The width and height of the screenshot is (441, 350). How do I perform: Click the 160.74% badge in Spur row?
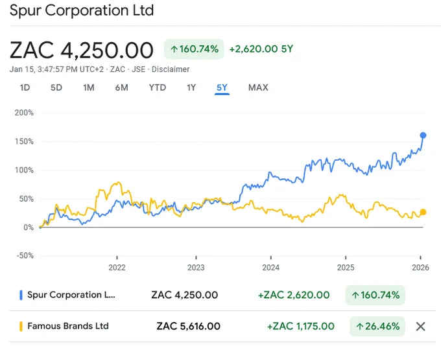[x=375, y=295]
